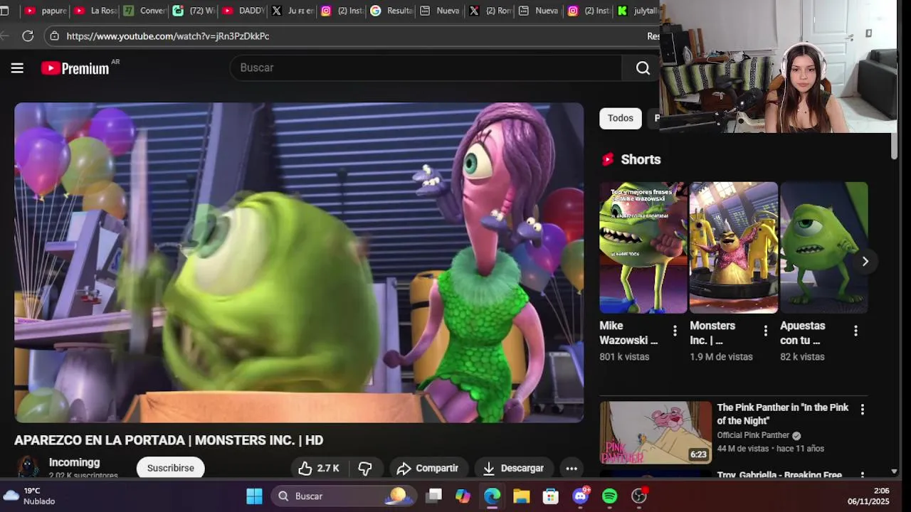911x512 pixels.
Task: Select the Todos filter chip
Action: (620, 118)
